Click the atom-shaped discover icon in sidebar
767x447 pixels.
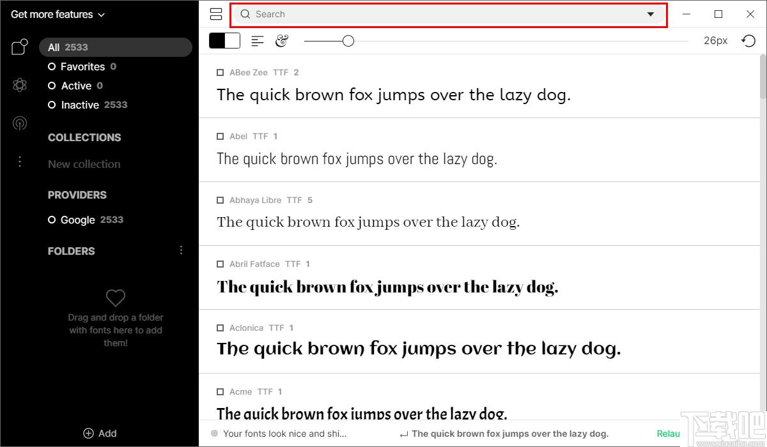coord(20,85)
